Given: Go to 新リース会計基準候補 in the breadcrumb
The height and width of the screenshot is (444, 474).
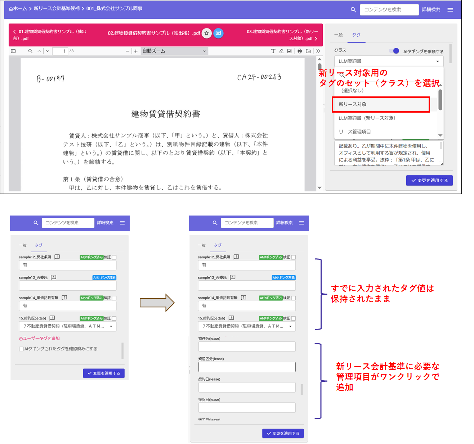Looking at the screenshot, I should click(57, 8).
